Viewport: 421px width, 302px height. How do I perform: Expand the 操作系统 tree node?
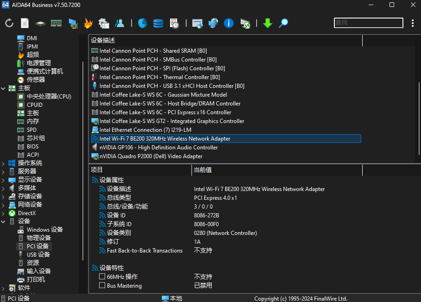[3, 163]
